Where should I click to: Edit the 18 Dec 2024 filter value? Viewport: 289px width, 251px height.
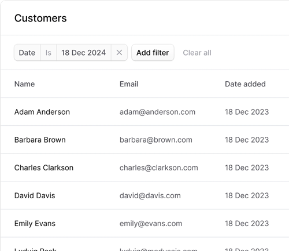(x=84, y=53)
